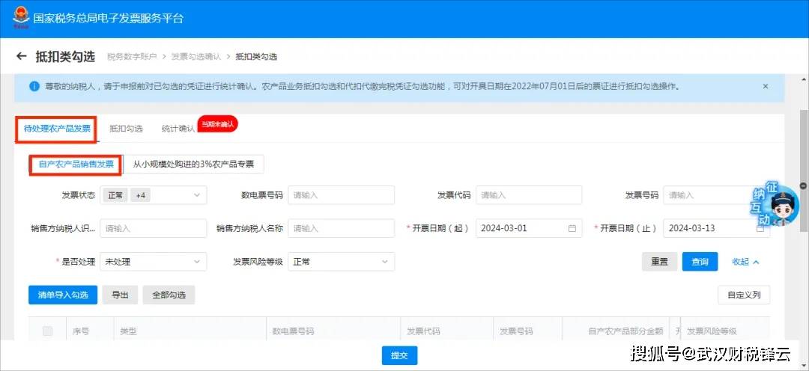Click the back arrow beside 抵扣类勾选
Viewport: 809px width, 371px height.
tap(21, 57)
